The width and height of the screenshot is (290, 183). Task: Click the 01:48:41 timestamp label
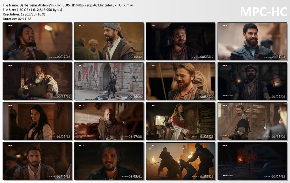[x=135, y=176]
